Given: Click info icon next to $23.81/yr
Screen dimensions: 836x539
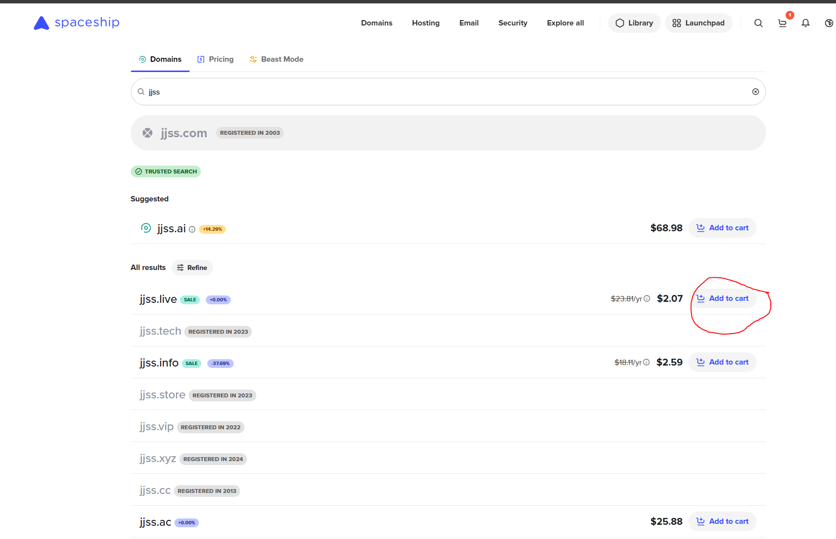Looking at the screenshot, I should tap(647, 298).
